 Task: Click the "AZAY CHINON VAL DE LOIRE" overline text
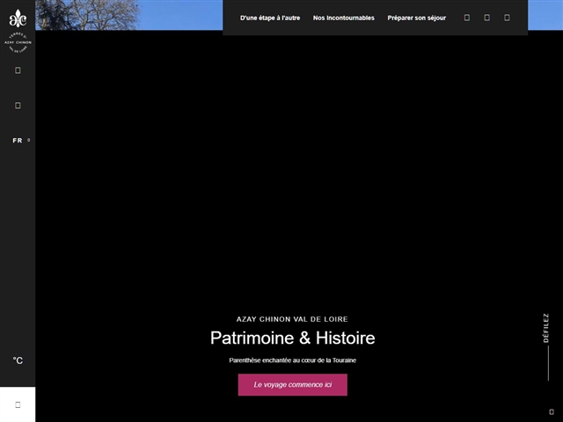tap(292, 319)
